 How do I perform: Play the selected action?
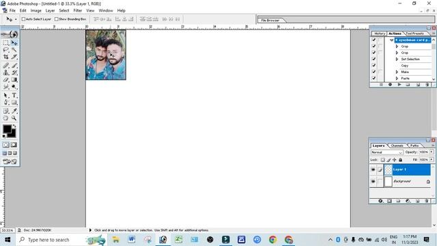point(399,85)
